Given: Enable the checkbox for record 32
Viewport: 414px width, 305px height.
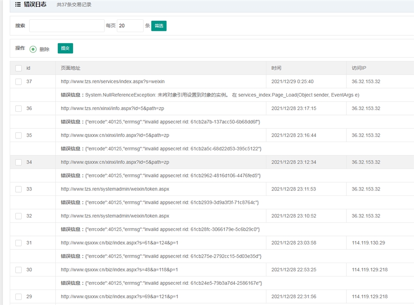Looking at the screenshot, I should coord(18,216).
